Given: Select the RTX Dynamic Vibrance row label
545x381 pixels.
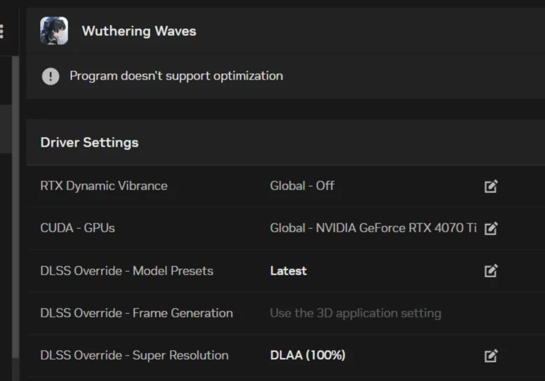Looking at the screenshot, I should tap(104, 186).
